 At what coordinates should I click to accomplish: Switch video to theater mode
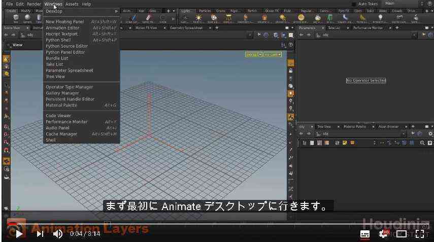coord(402,234)
